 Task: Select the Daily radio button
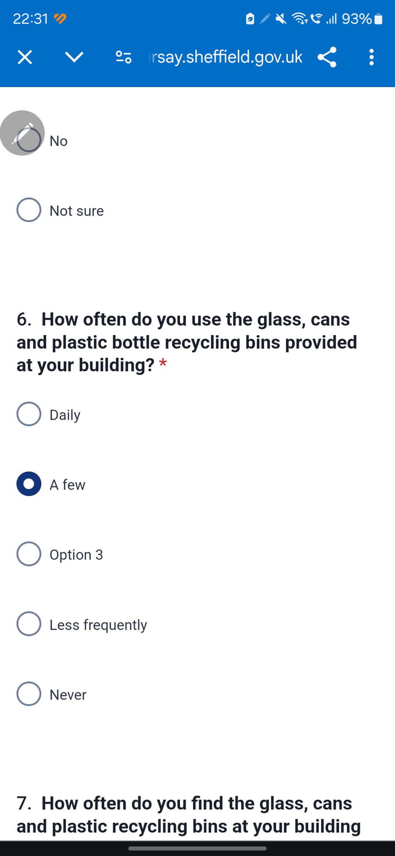point(29,414)
